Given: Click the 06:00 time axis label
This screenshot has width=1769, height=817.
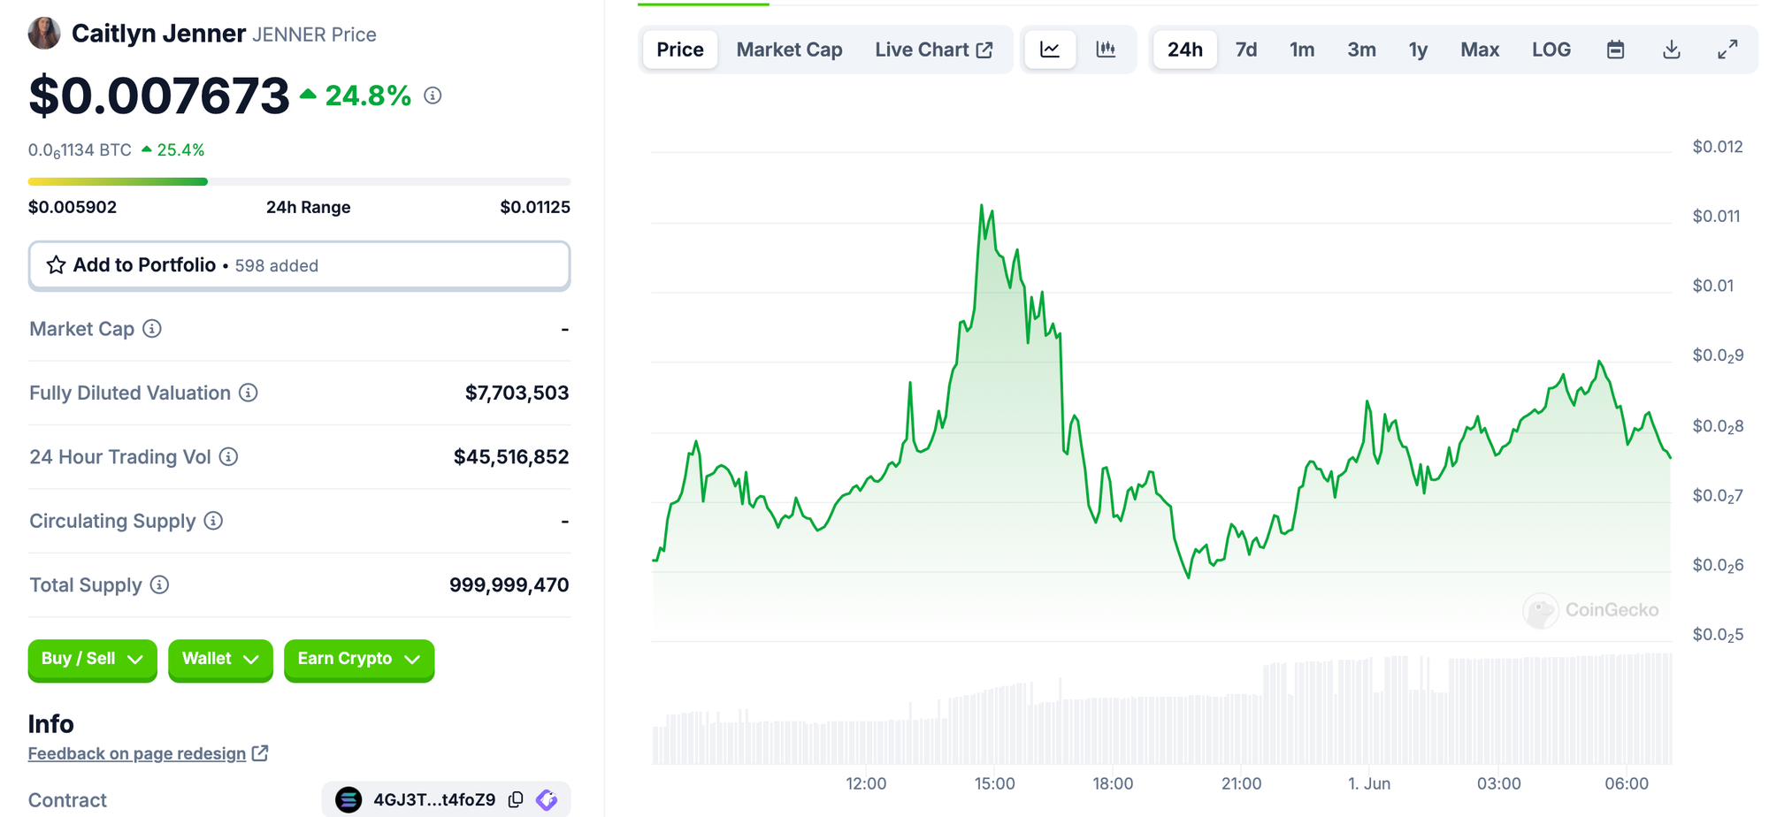Looking at the screenshot, I should [x=1627, y=783].
